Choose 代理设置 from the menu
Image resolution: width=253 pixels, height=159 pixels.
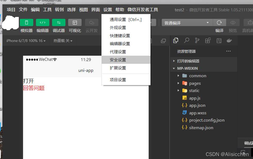point(126,52)
